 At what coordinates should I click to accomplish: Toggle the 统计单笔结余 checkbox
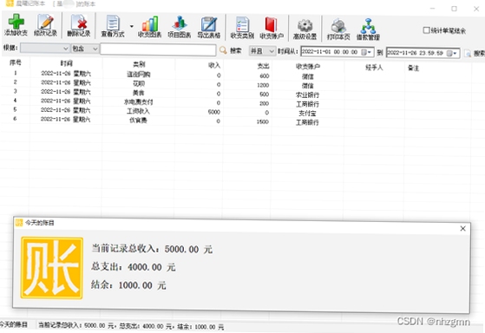[426, 30]
